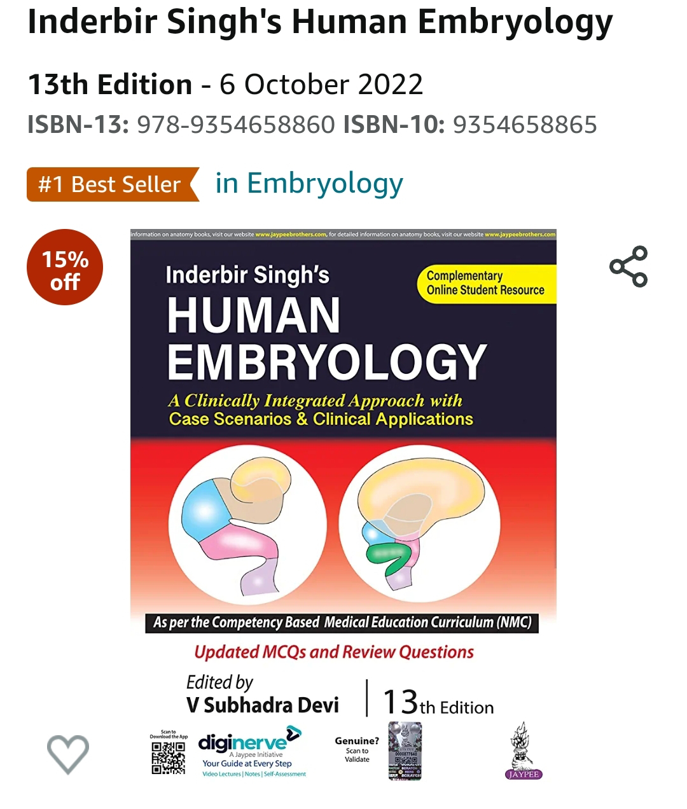Select the book title heading text

point(320,22)
